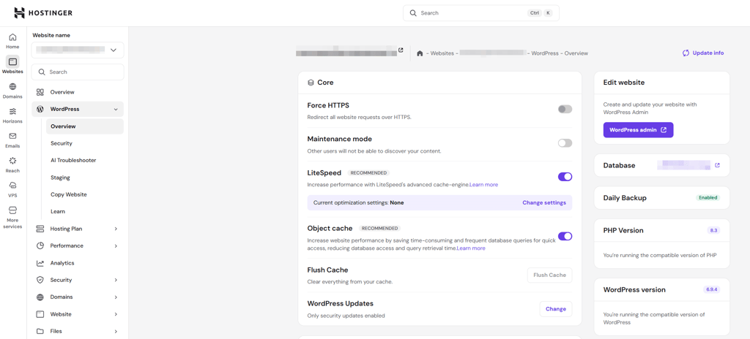Click the Update info refresh icon
This screenshot has width=750, height=339.
[686, 53]
